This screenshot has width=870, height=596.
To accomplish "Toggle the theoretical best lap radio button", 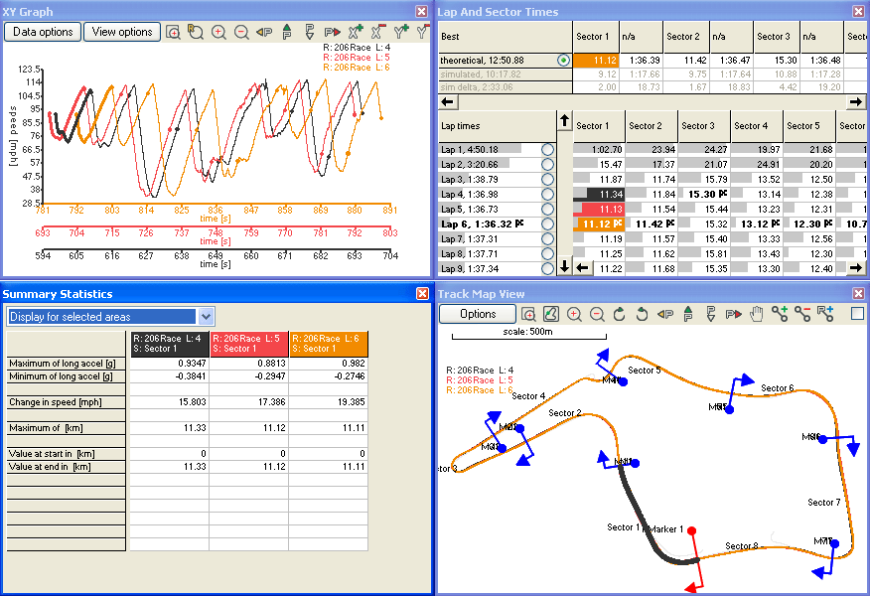I will tap(563, 61).
